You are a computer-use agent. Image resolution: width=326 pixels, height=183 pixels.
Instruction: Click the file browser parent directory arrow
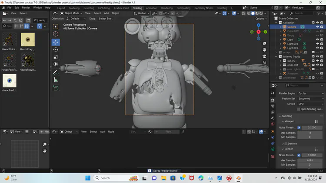pos(15,20)
